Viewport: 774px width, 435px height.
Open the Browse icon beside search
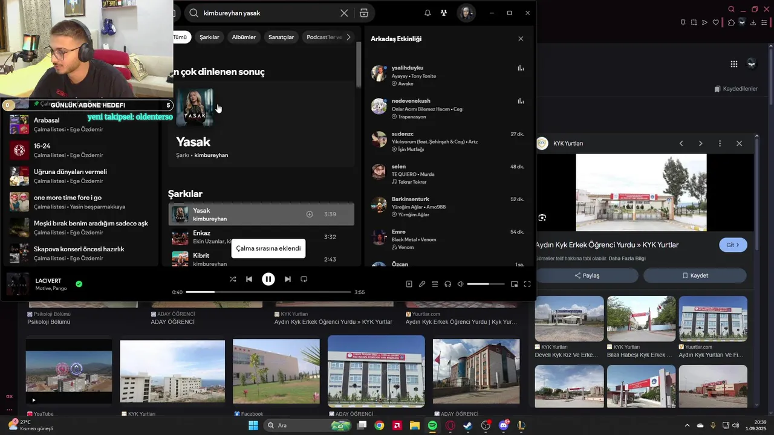click(x=364, y=13)
